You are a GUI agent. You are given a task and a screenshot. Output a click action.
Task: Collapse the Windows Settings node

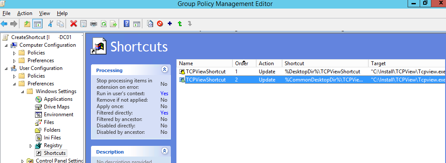point(23,92)
